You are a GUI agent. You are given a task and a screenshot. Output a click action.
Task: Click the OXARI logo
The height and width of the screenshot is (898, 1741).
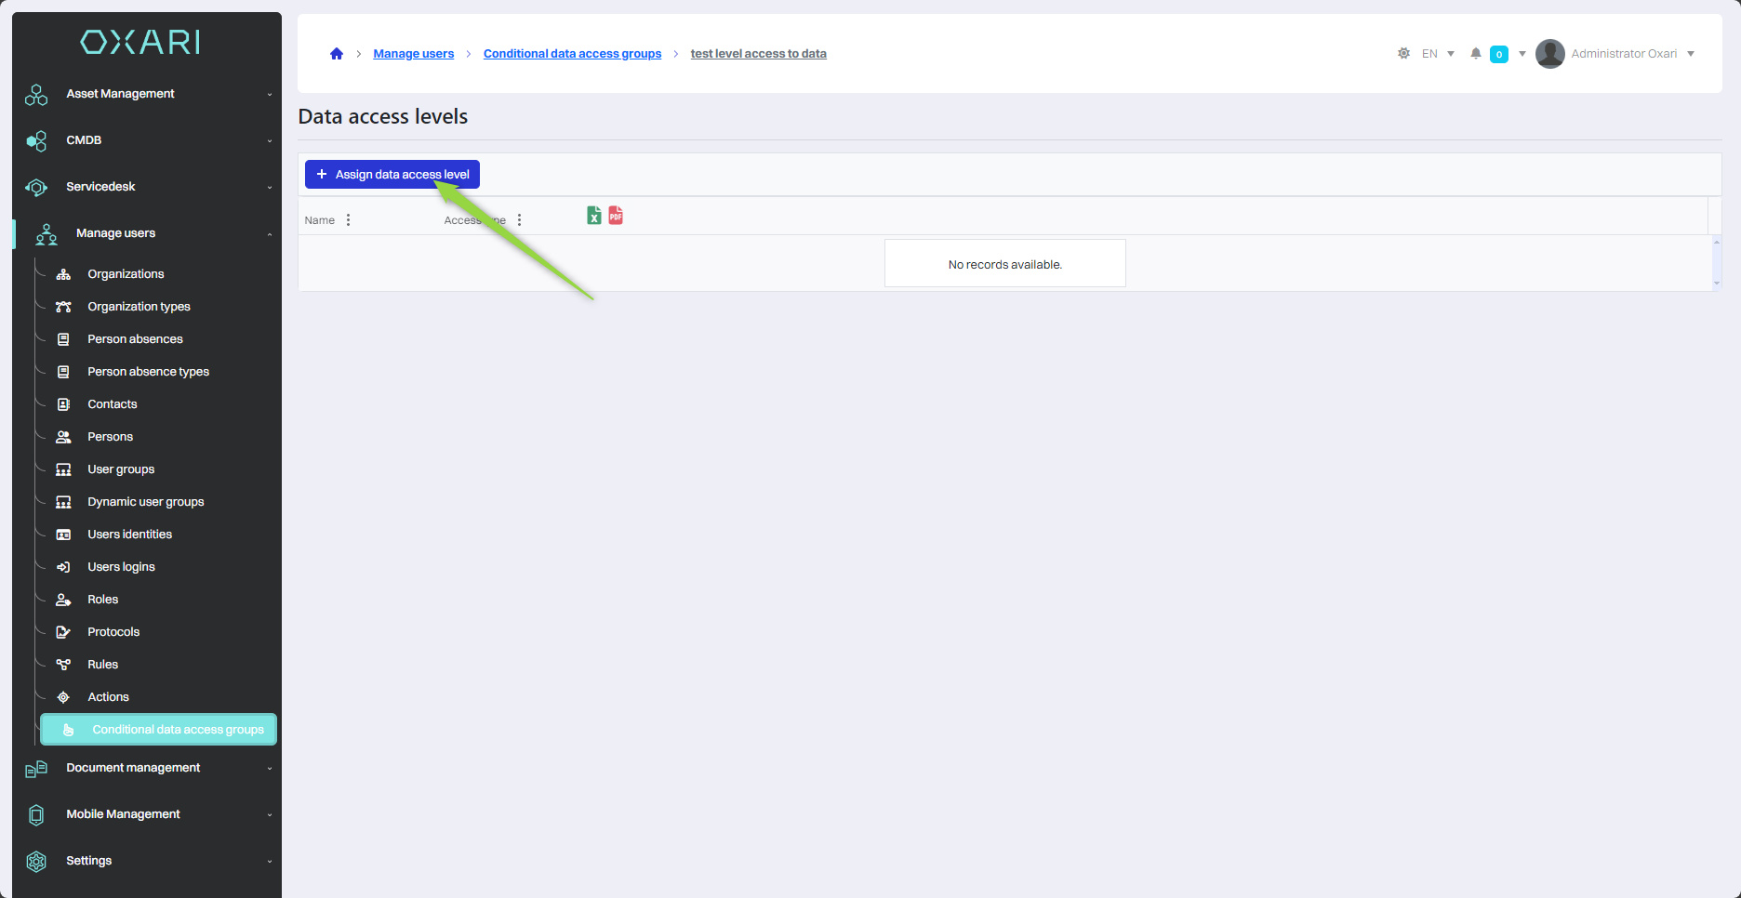tap(140, 42)
